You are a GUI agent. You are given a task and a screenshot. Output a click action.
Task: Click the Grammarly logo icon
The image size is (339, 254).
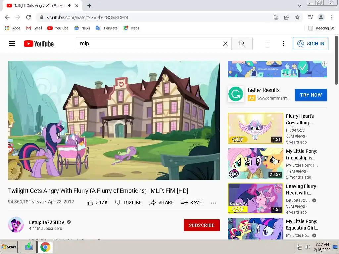[236, 94]
